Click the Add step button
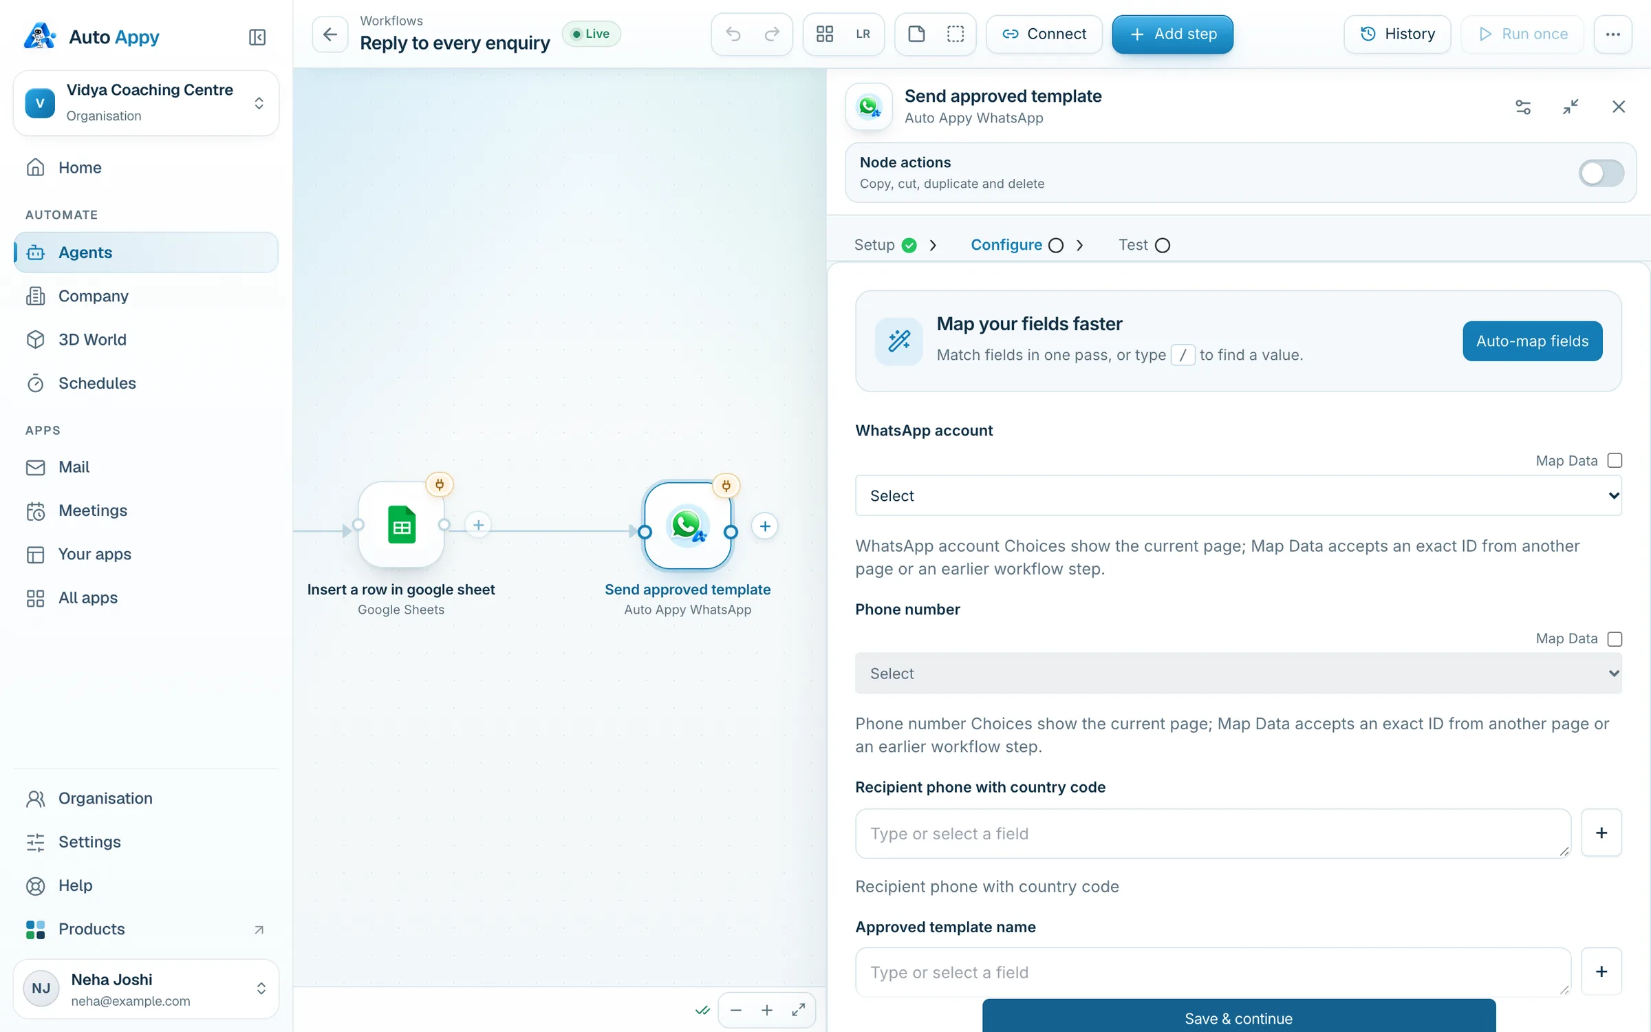1651x1032 pixels. click(1173, 34)
